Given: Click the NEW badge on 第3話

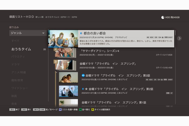Looking at the screenshot, I should pos(83,75).
